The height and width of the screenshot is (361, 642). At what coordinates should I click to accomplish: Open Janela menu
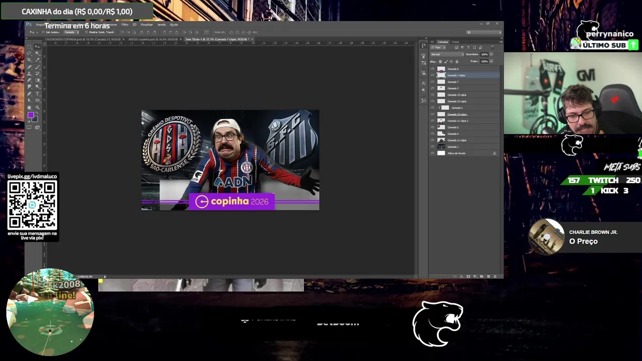162,25
